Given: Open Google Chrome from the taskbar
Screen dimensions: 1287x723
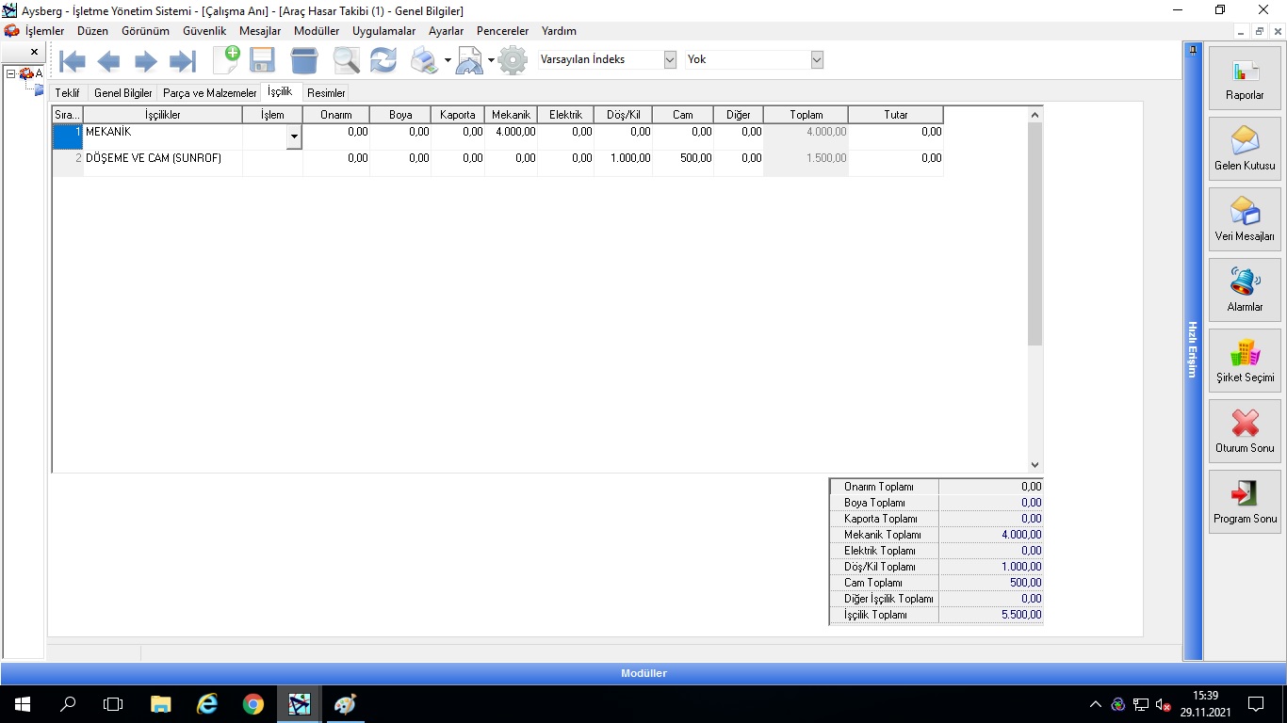Looking at the screenshot, I should tap(253, 704).
